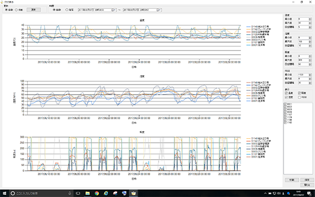Toggle sensor 0031 checkbox in the list
Image resolution: width=315 pixels, height=197 pixels.
tap(285, 104)
